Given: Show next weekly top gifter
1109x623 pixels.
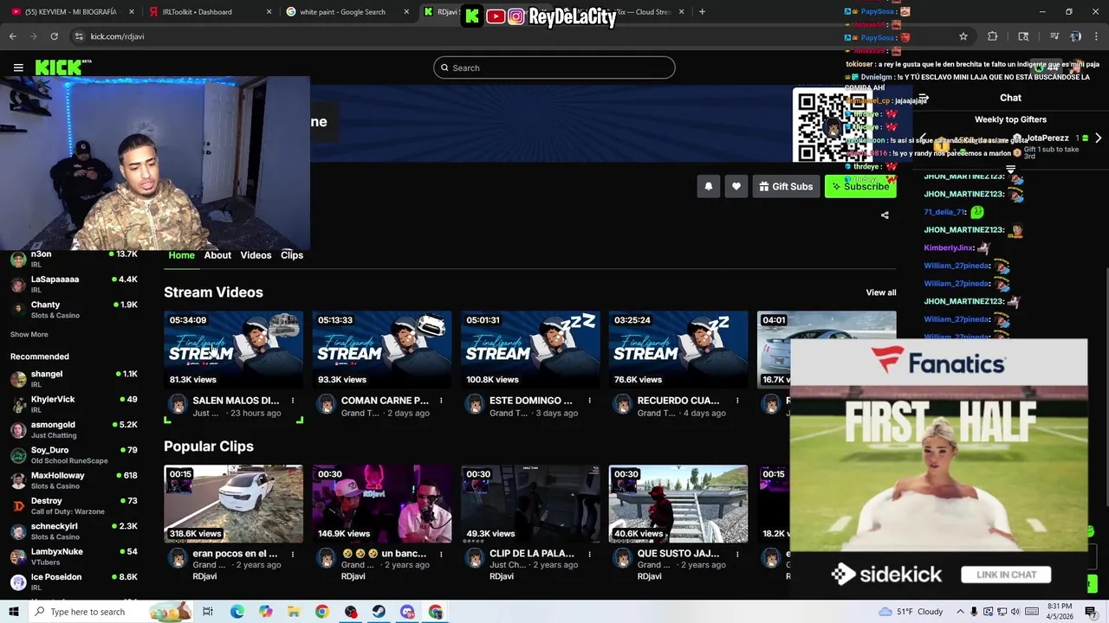Looking at the screenshot, I should pyautogui.click(x=1098, y=138).
